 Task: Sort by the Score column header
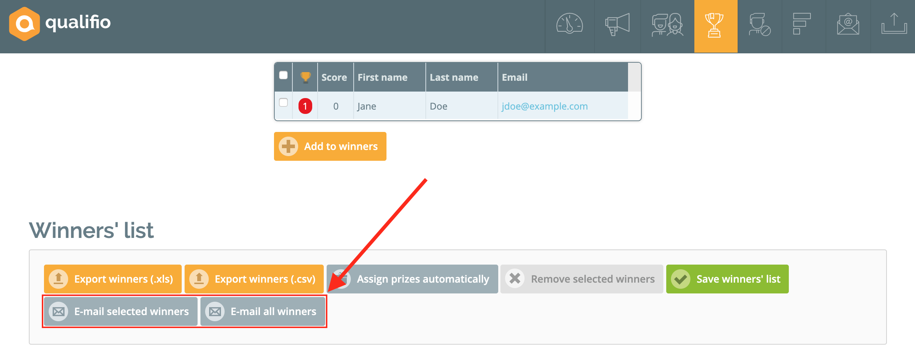[334, 78]
